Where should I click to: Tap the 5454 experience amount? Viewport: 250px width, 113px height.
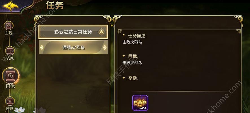click(x=143, y=108)
